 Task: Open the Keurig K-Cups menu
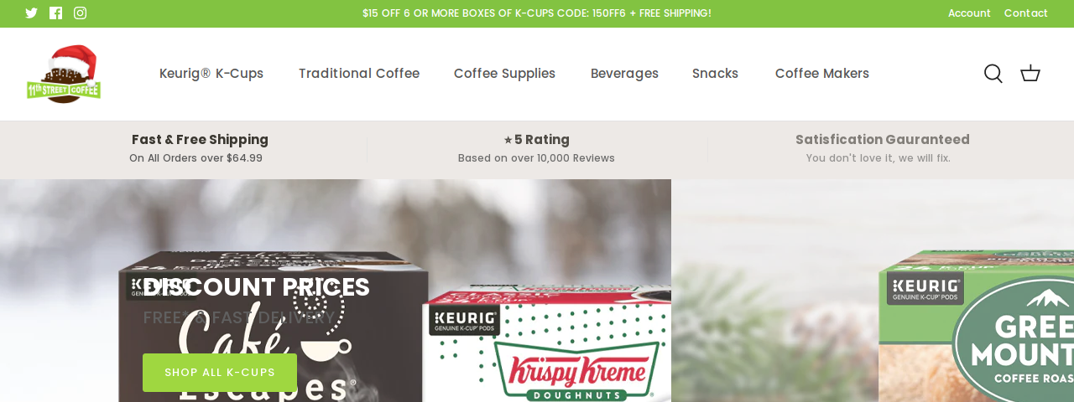(211, 74)
